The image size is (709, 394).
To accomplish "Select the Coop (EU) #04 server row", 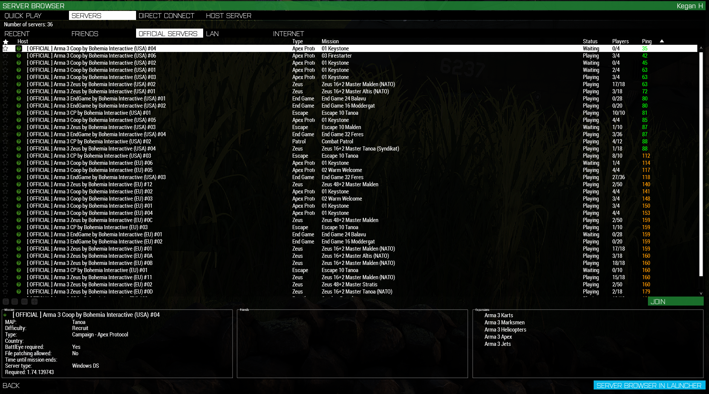I will point(350,213).
